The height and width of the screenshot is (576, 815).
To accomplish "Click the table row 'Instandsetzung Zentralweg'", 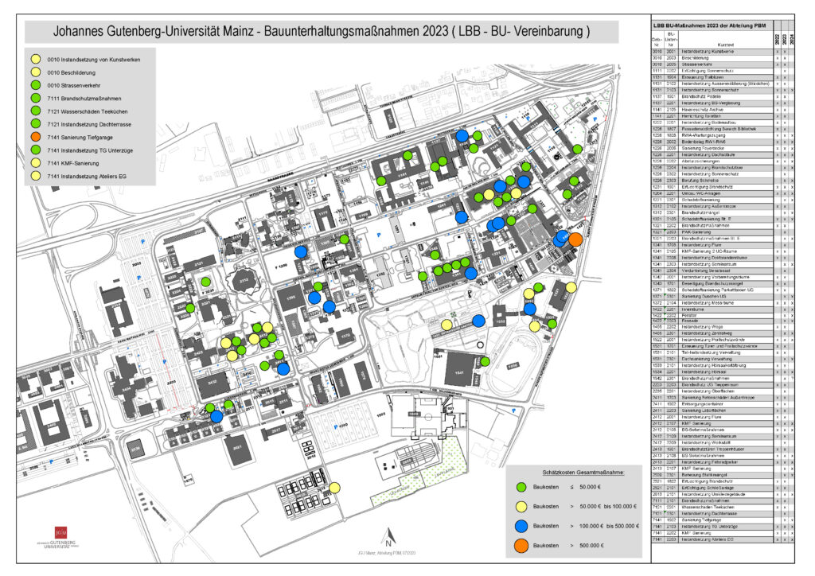I will coord(723,333).
